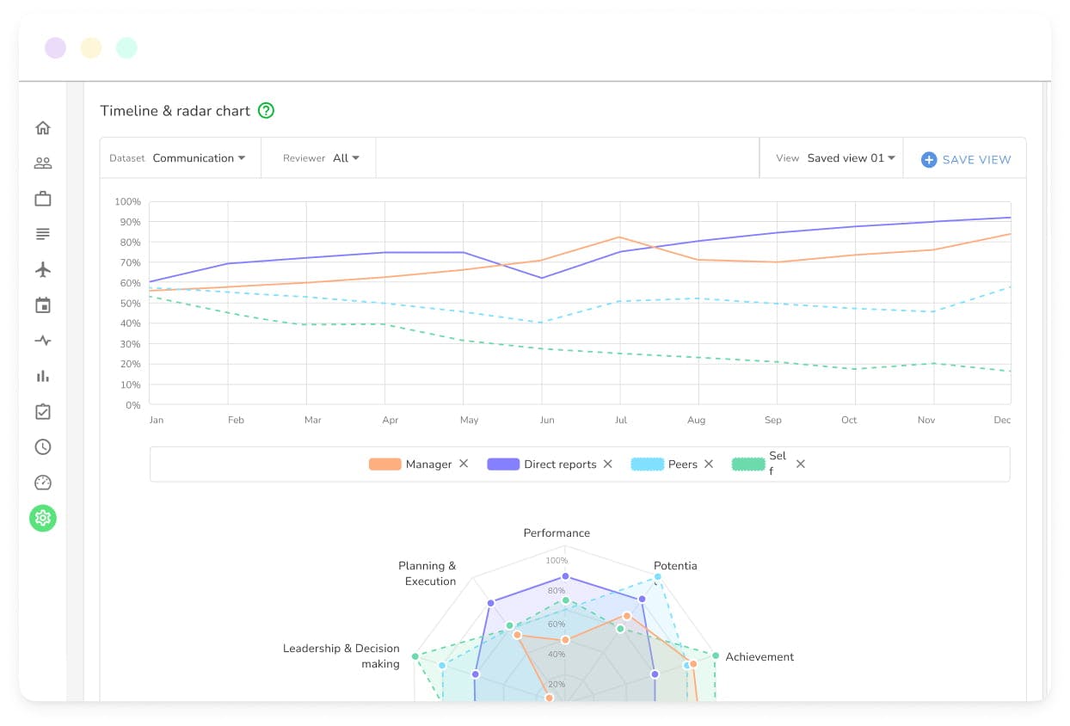Hide the Peers series via its X toggle

pos(709,464)
